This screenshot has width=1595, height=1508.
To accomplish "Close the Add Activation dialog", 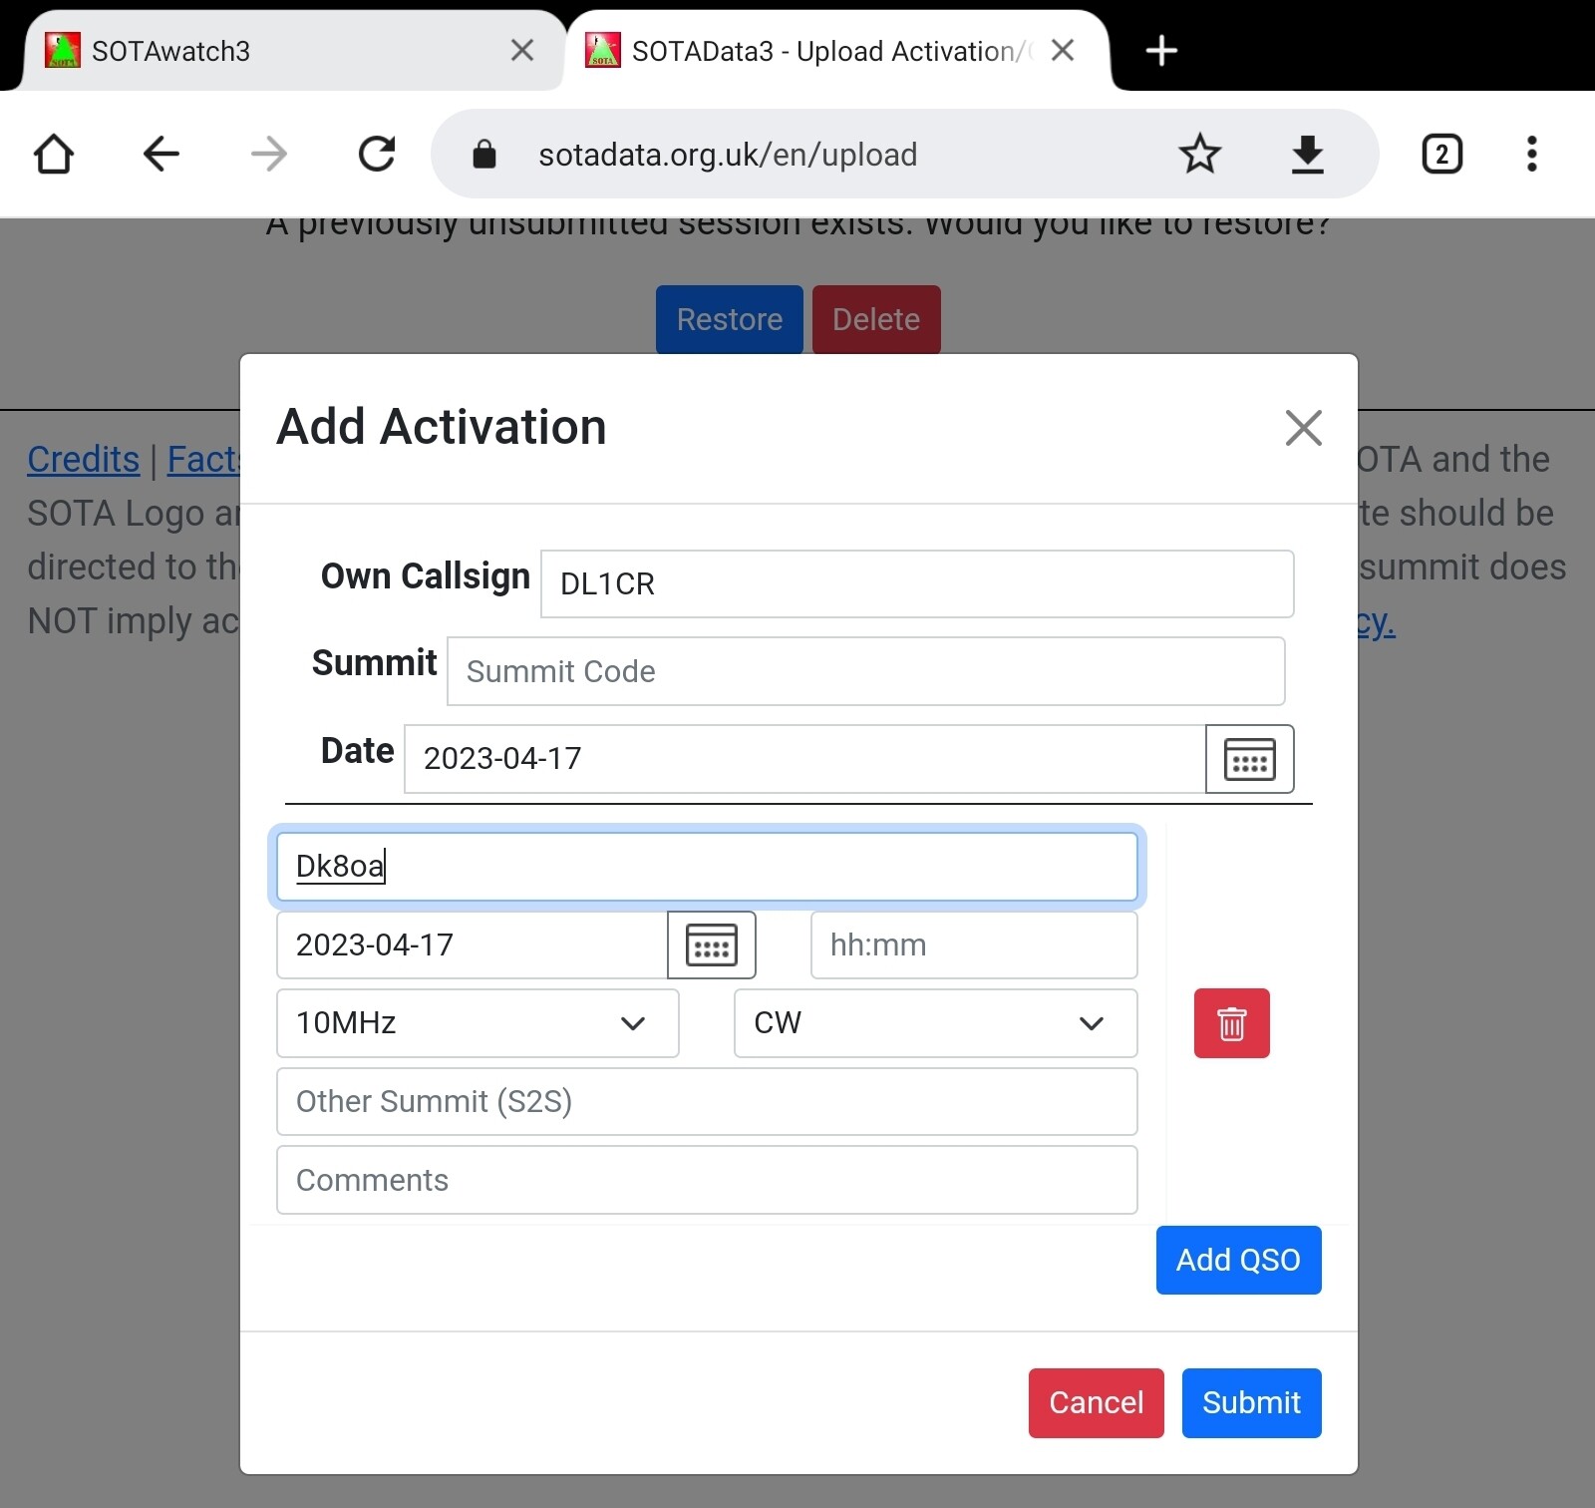I will (1303, 428).
